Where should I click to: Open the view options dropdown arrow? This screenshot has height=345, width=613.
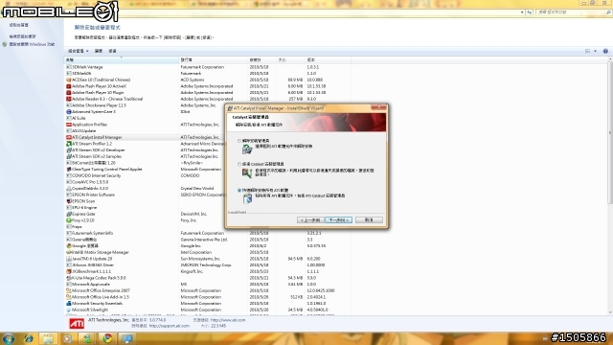pyautogui.click(x=596, y=51)
